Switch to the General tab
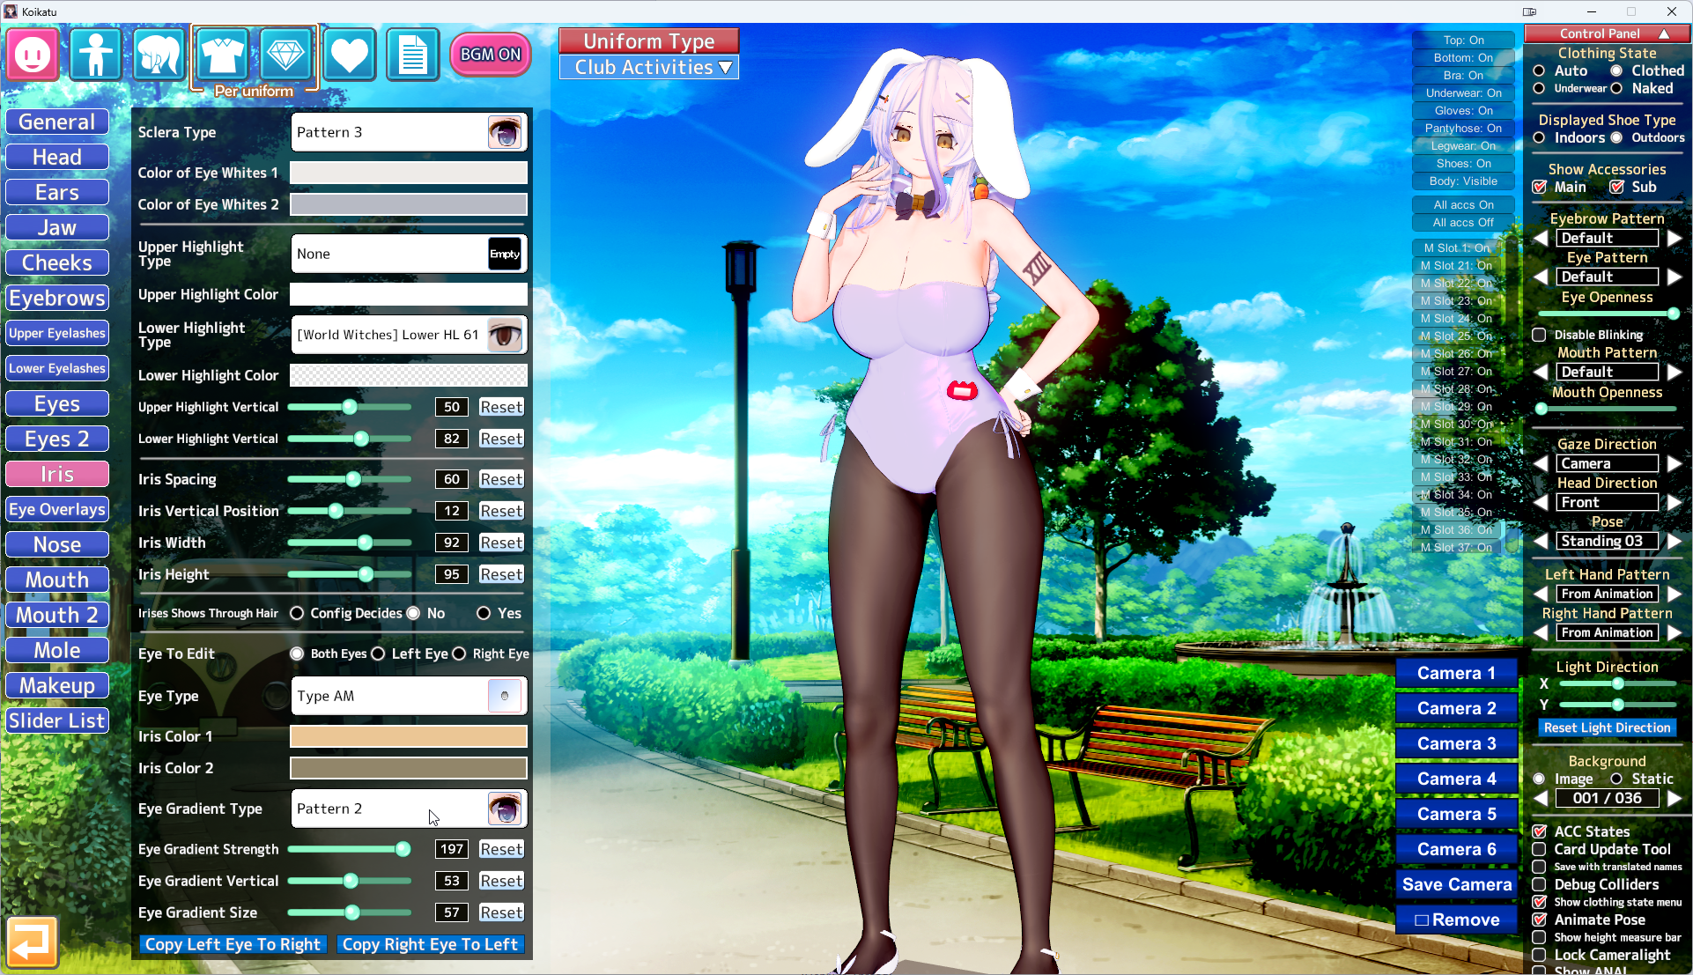This screenshot has height=975, width=1693. pos(57,122)
